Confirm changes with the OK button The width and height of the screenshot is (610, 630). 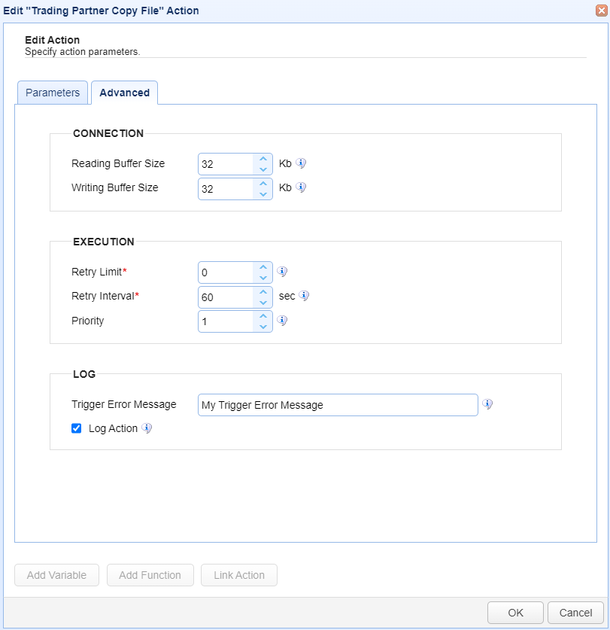[x=515, y=613]
